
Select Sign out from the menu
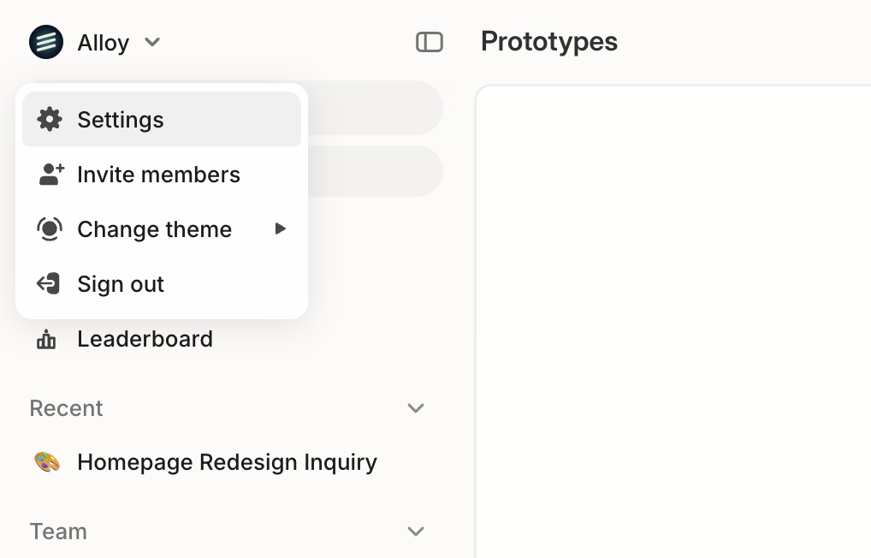pos(120,283)
